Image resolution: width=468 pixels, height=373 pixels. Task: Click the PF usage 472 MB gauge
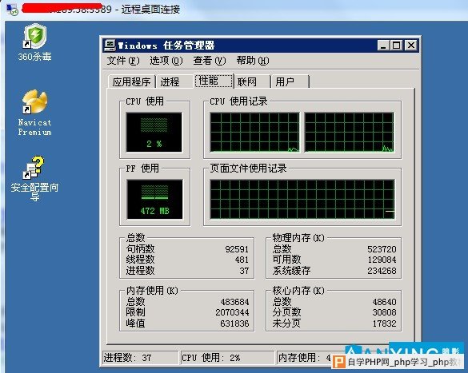point(154,200)
